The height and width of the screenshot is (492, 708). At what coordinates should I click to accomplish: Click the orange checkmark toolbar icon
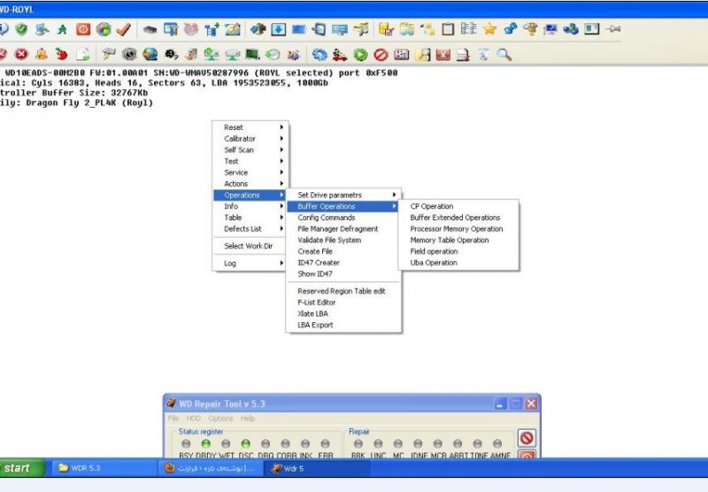point(123,29)
